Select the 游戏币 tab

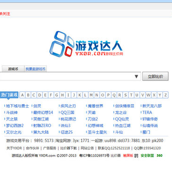coord(13,69)
